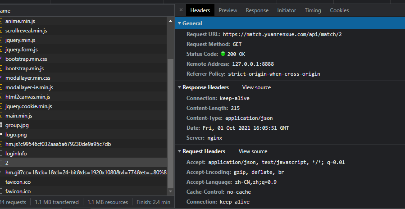Open the Initiator tab
Image resolution: width=405 pixels, height=209 pixels.
pos(287,10)
